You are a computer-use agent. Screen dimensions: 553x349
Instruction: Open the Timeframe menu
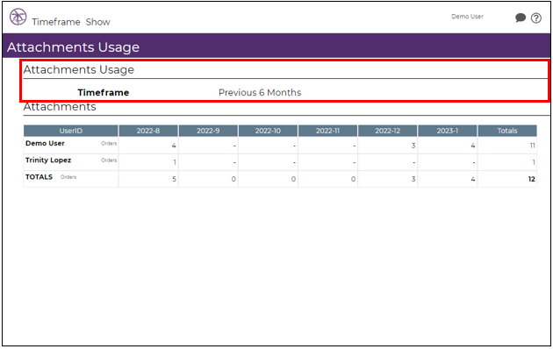click(x=56, y=22)
